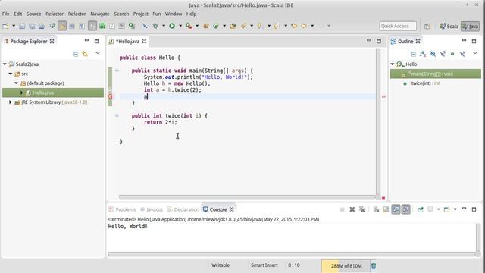485x273 pixels.
Task: Click the Run green play button
Action: [172, 26]
